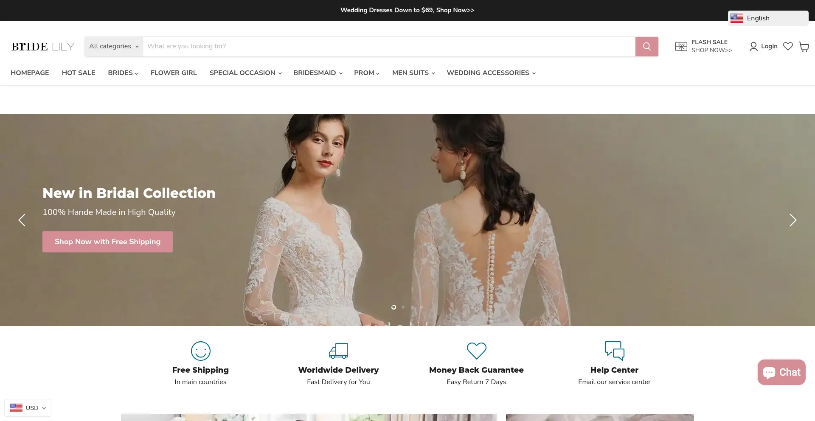Go to next slide with right arrow
The height and width of the screenshot is (421, 815).
(793, 220)
